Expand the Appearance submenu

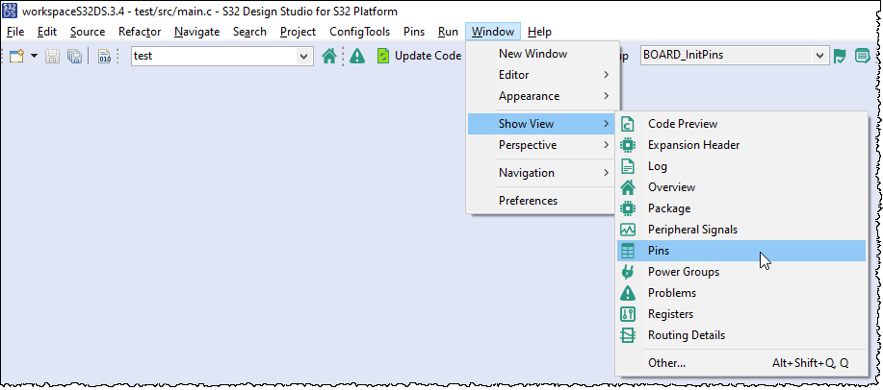coord(542,96)
